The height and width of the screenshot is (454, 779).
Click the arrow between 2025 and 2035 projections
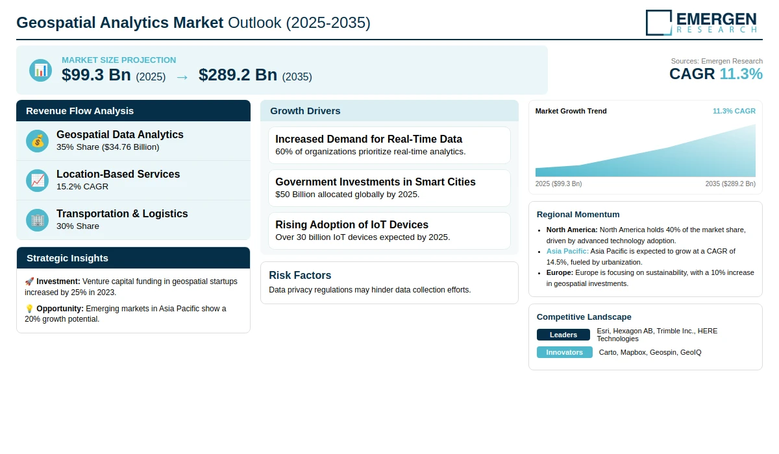click(182, 77)
